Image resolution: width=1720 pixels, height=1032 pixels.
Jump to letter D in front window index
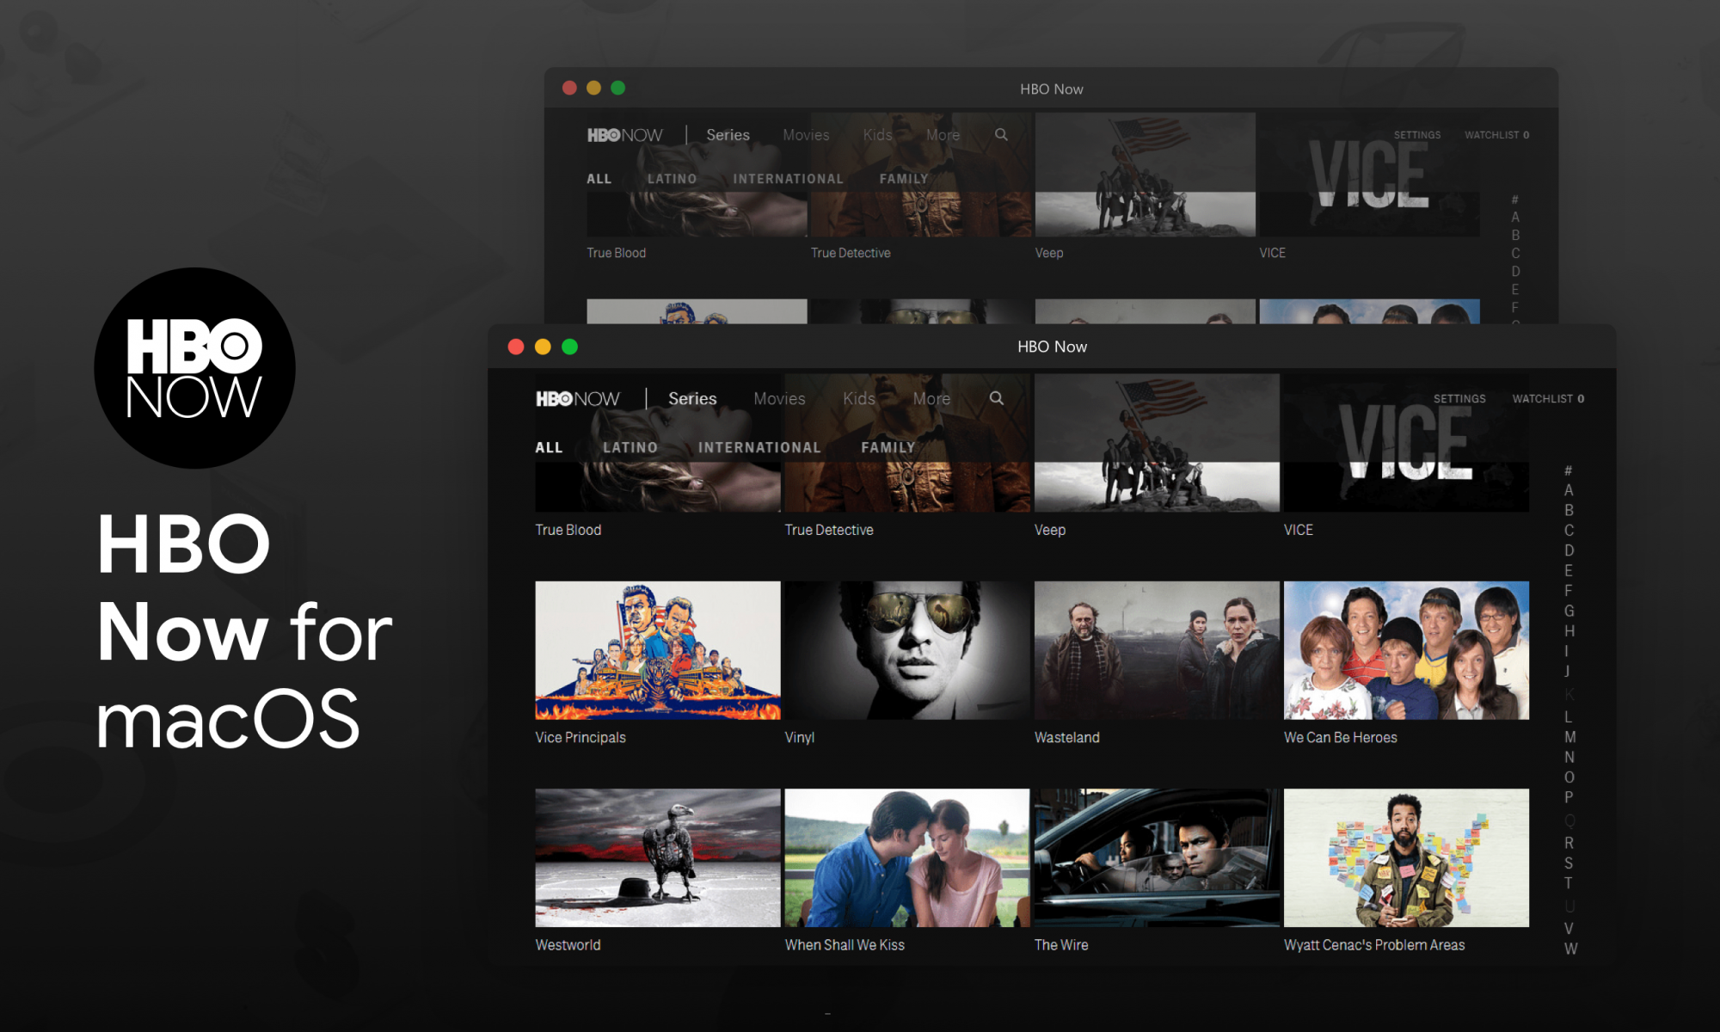[1569, 550]
